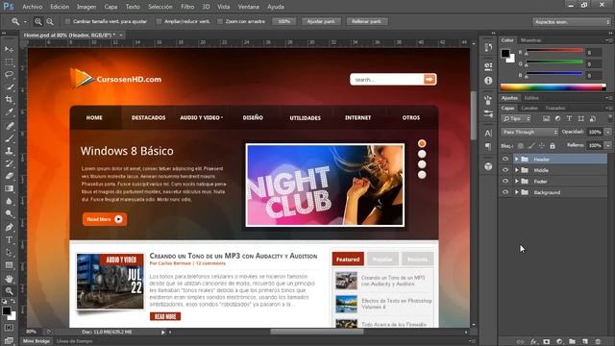The image size is (615, 346).
Task: Open the Opacidad slider dropdown arrow
Action: [608, 132]
